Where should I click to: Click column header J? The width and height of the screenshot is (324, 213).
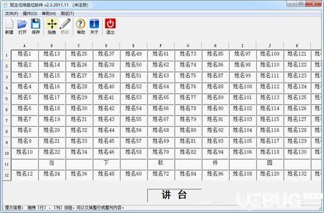click(x=270, y=46)
